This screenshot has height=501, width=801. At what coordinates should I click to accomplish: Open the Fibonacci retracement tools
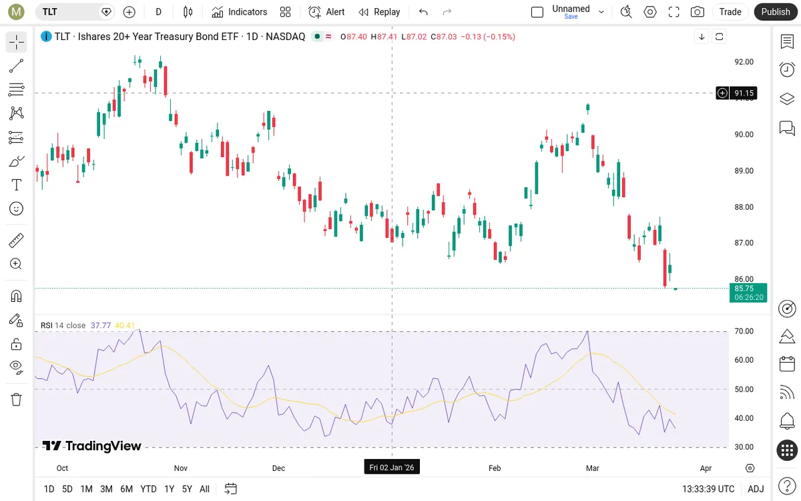[17, 90]
